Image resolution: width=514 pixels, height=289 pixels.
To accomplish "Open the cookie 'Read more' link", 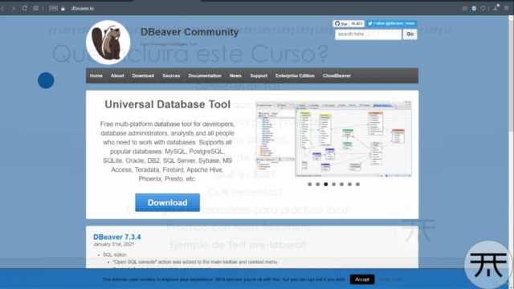I will pyautogui.click(x=391, y=279).
